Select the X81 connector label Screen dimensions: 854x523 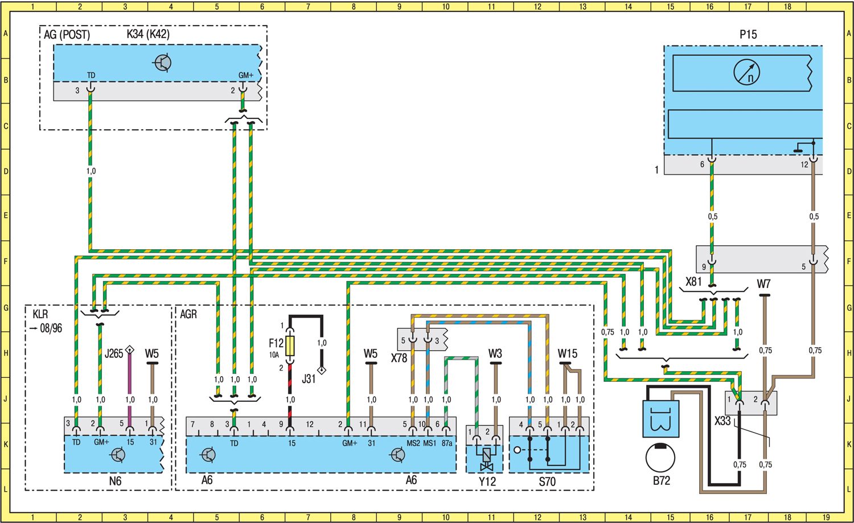(693, 282)
